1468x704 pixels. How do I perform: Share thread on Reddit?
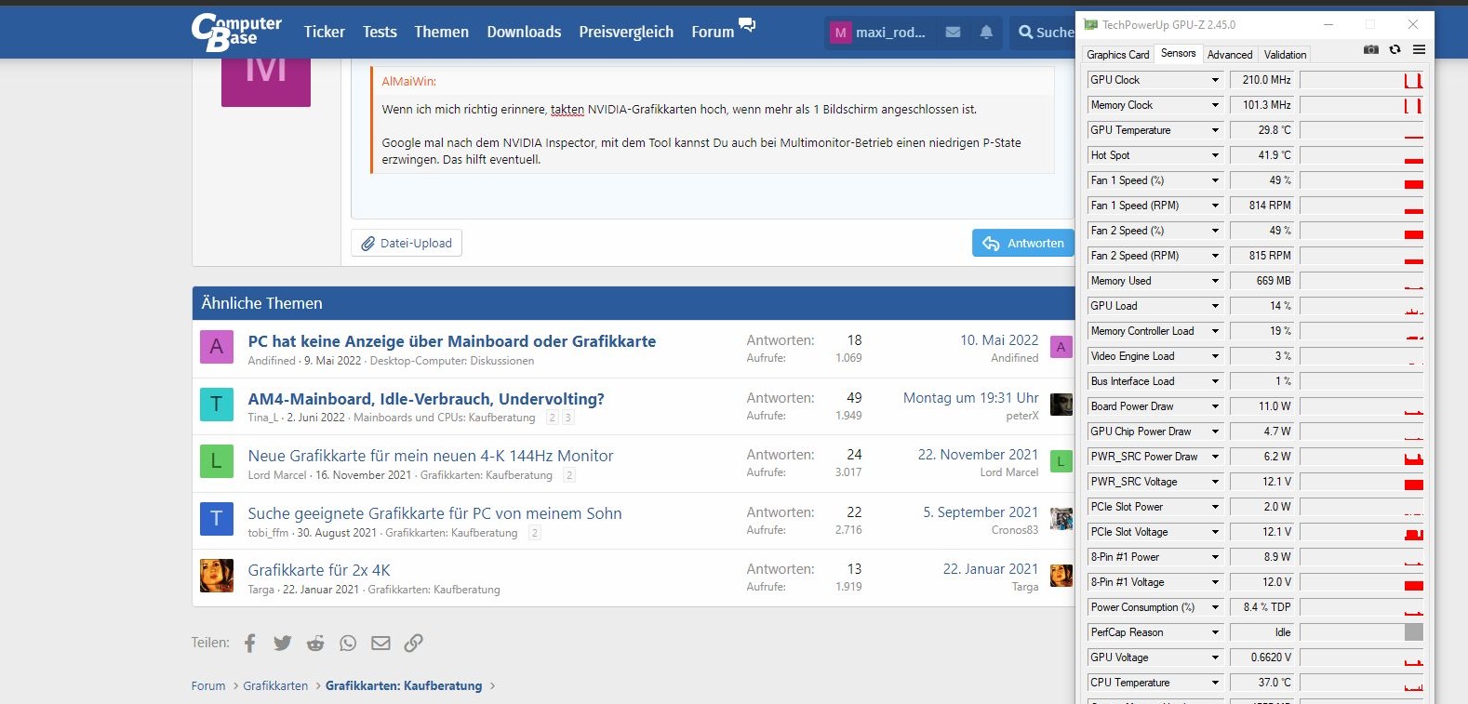pos(315,643)
